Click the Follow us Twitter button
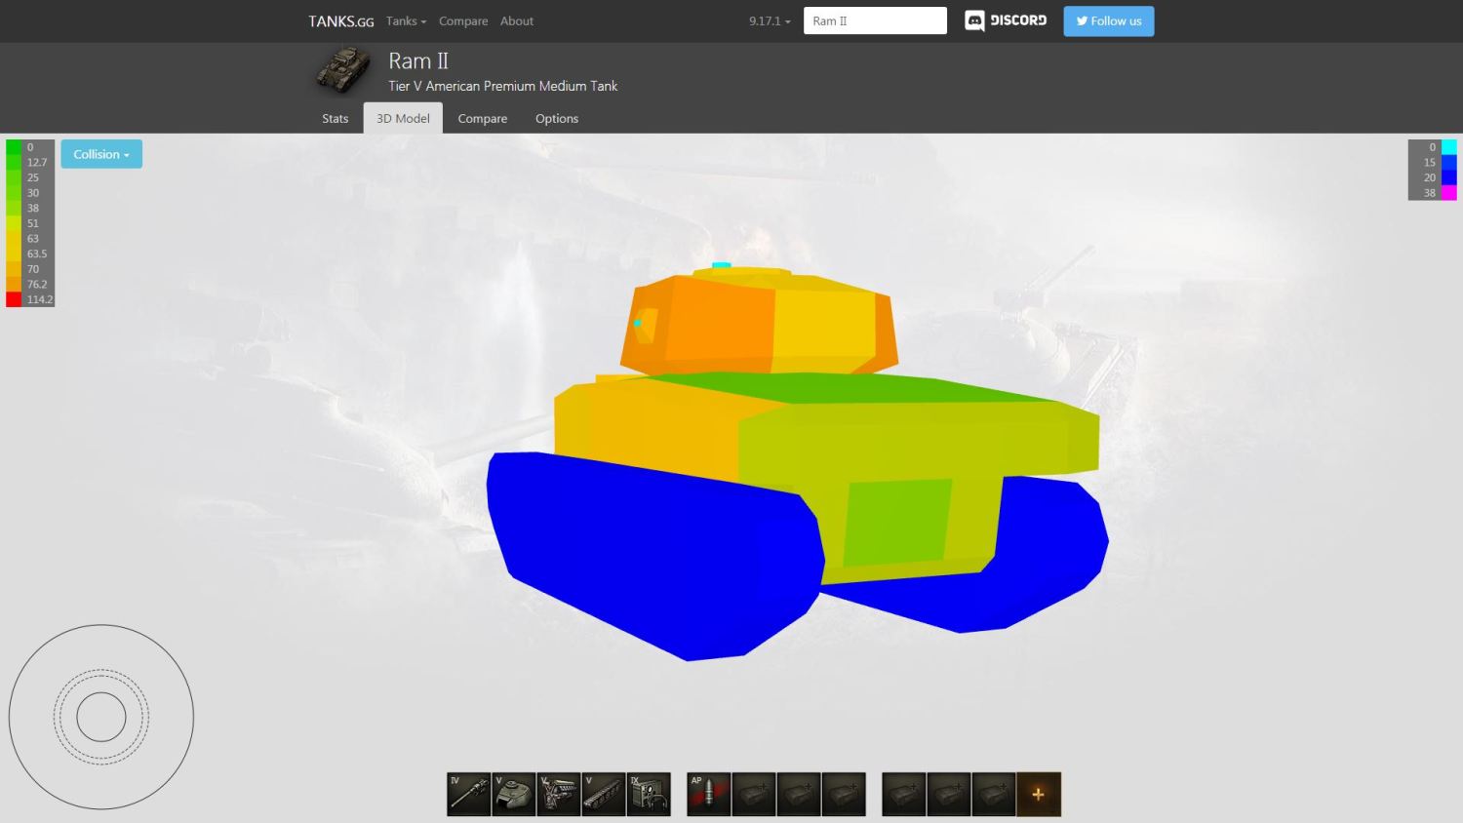The width and height of the screenshot is (1463, 823). pyautogui.click(x=1108, y=20)
